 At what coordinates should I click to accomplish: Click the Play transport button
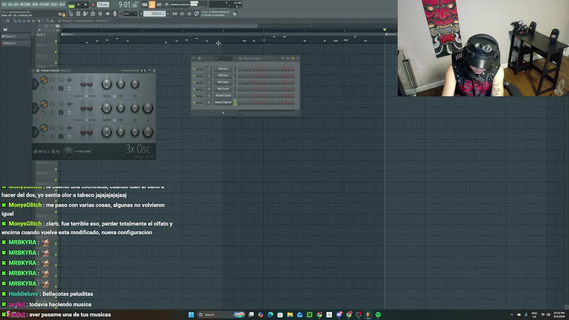(79, 5)
